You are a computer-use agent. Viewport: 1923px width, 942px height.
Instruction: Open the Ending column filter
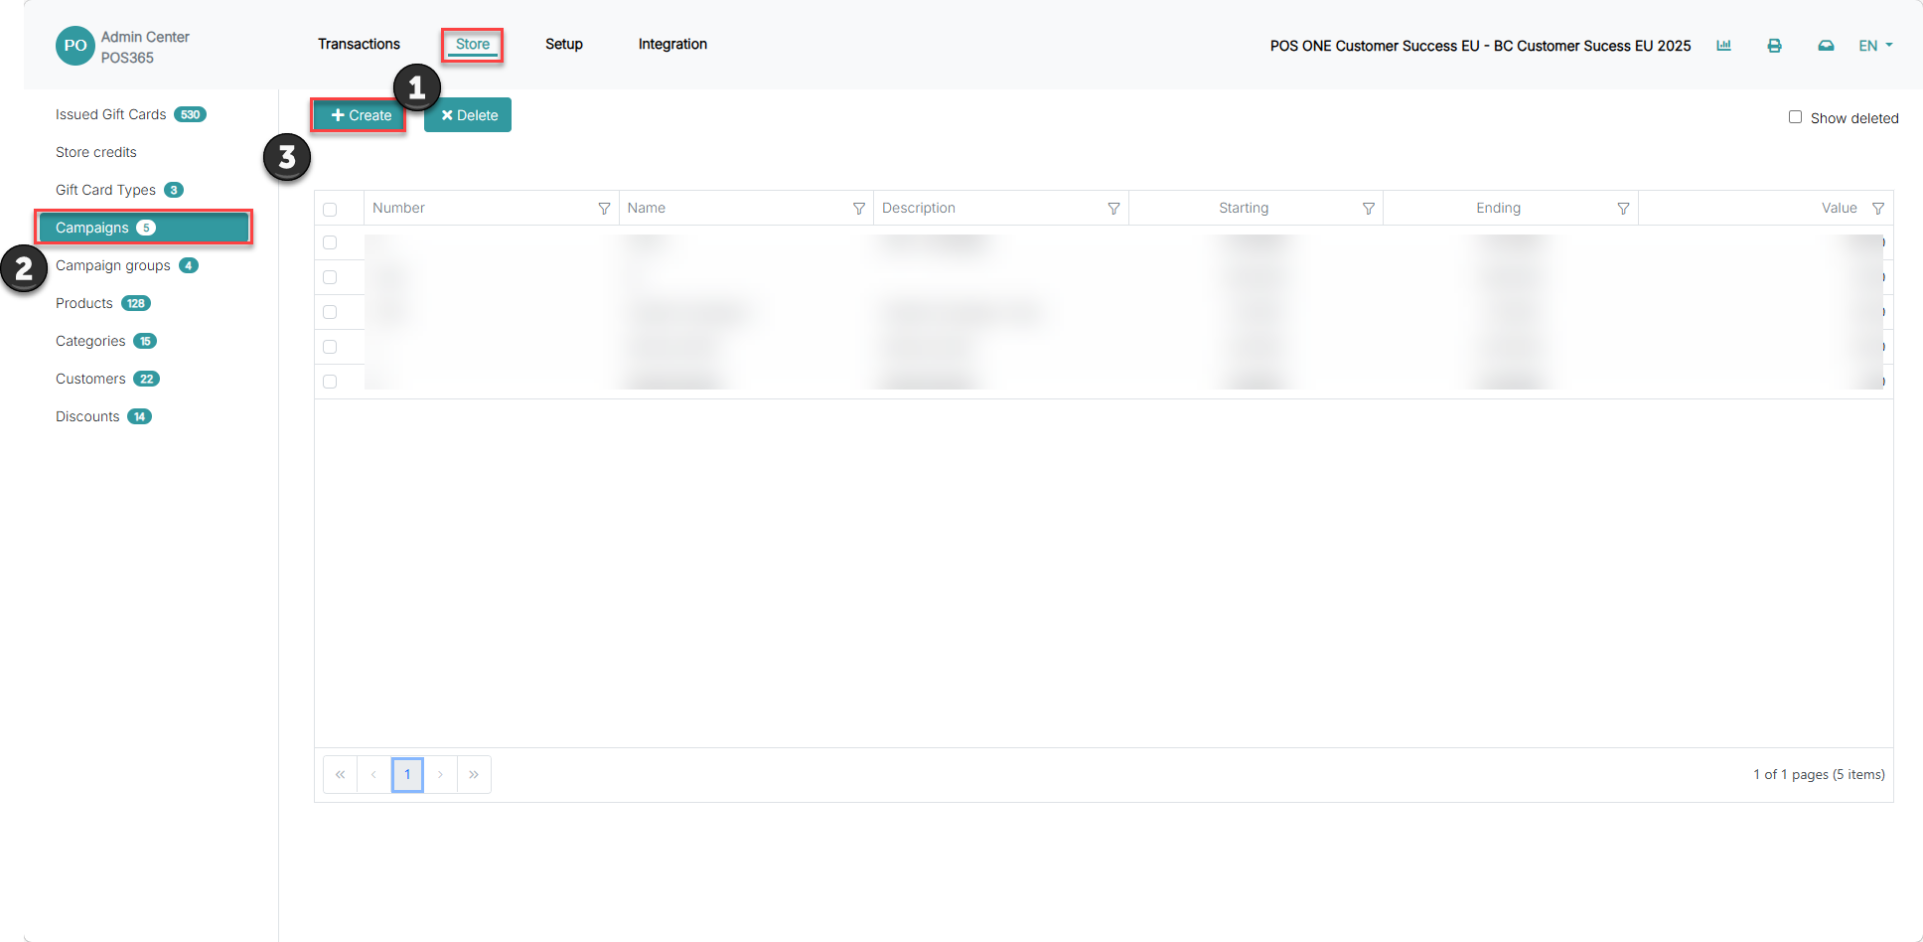coord(1623,209)
